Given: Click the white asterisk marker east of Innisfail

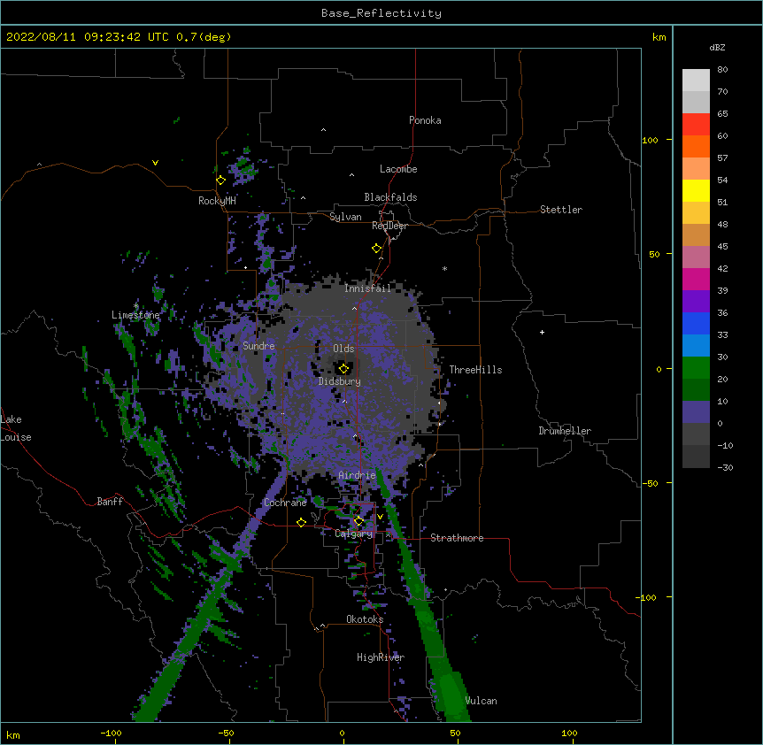Looking at the screenshot, I should (444, 268).
